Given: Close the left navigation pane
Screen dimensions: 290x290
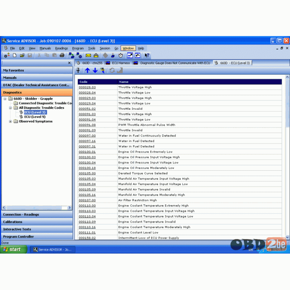Looking at the screenshot, I should tap(70, 63).
